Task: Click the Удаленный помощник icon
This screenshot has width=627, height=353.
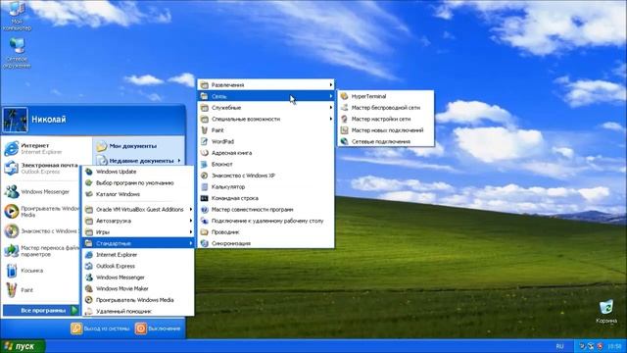Action: (89, 311)
